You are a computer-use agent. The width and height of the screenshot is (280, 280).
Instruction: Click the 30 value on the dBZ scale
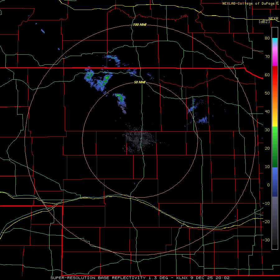point(267,130)
